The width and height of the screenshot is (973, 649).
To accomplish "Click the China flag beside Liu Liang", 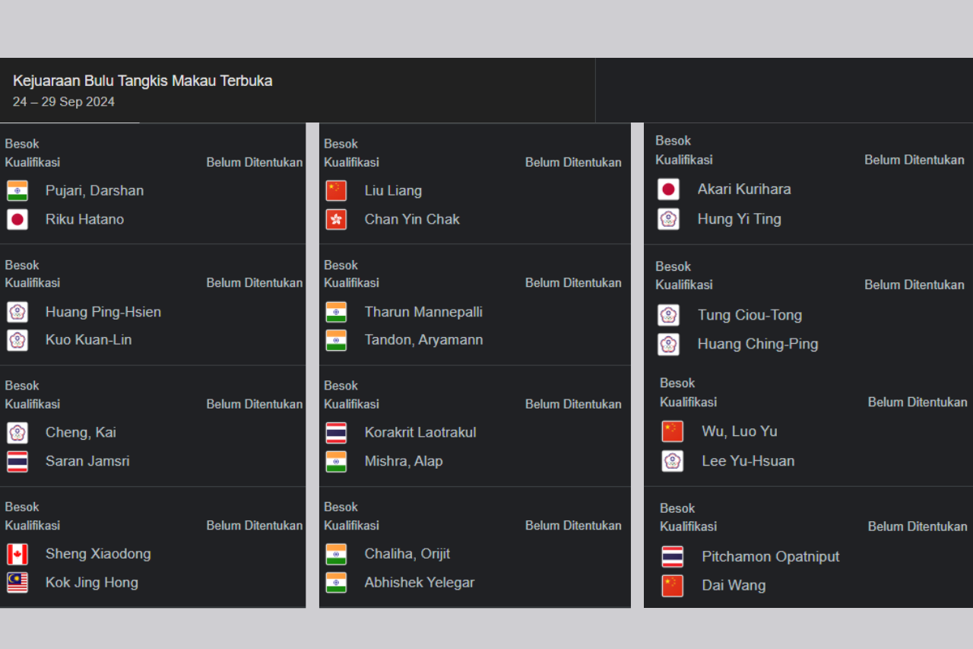I will click(336, 190).
